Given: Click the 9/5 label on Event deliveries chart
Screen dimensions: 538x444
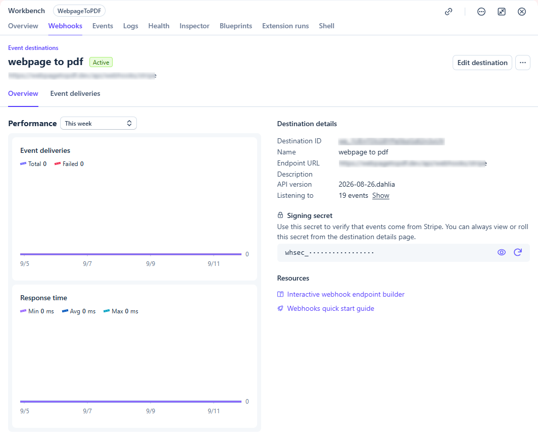Looking at the screenshot, I should point(25,264).
